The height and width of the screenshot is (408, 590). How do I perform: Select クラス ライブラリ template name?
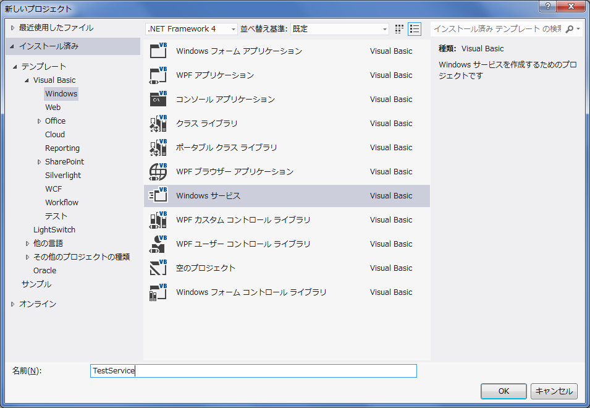click(x=206, y=123)
